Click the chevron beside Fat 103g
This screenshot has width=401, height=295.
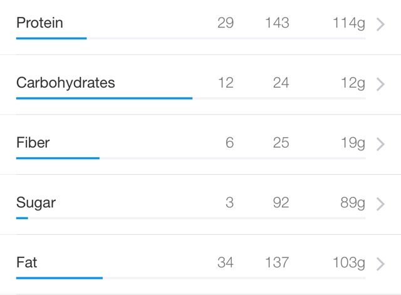pyautogui.click(x=380, y=264)
